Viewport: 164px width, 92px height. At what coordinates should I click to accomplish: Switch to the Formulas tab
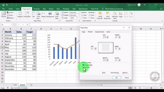37,9
